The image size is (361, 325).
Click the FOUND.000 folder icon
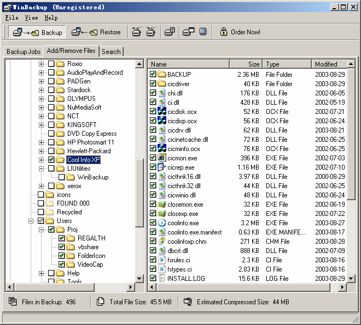click(49, 203)
